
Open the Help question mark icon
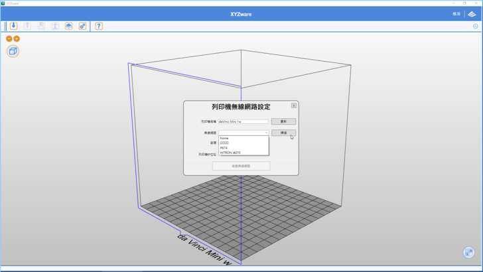point(99,26)
